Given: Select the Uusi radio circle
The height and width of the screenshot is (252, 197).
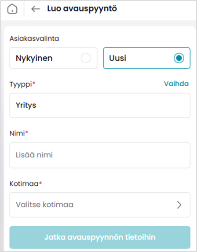Looking at the screenshot, I should pos(179,58).
